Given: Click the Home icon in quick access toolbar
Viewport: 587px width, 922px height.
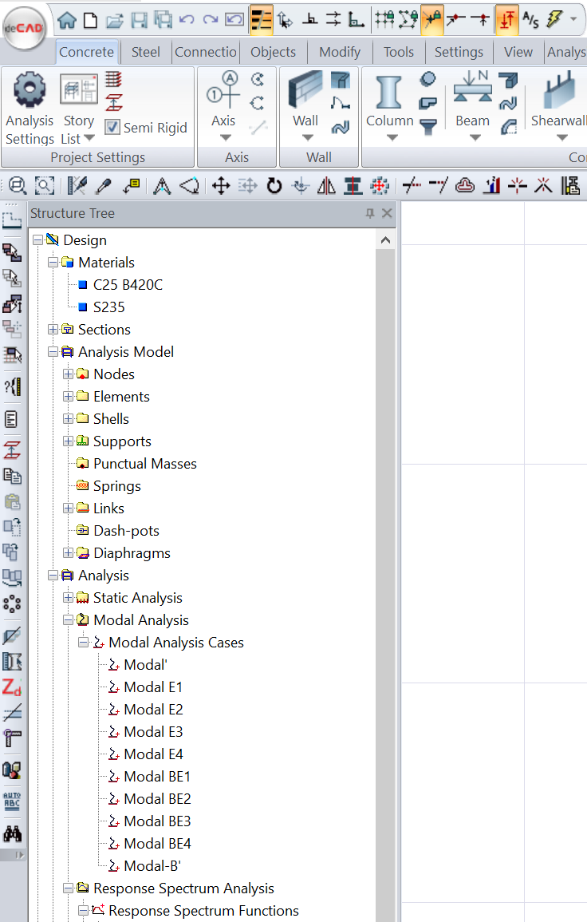Looking at the screenshot, I should pos(68,19).
